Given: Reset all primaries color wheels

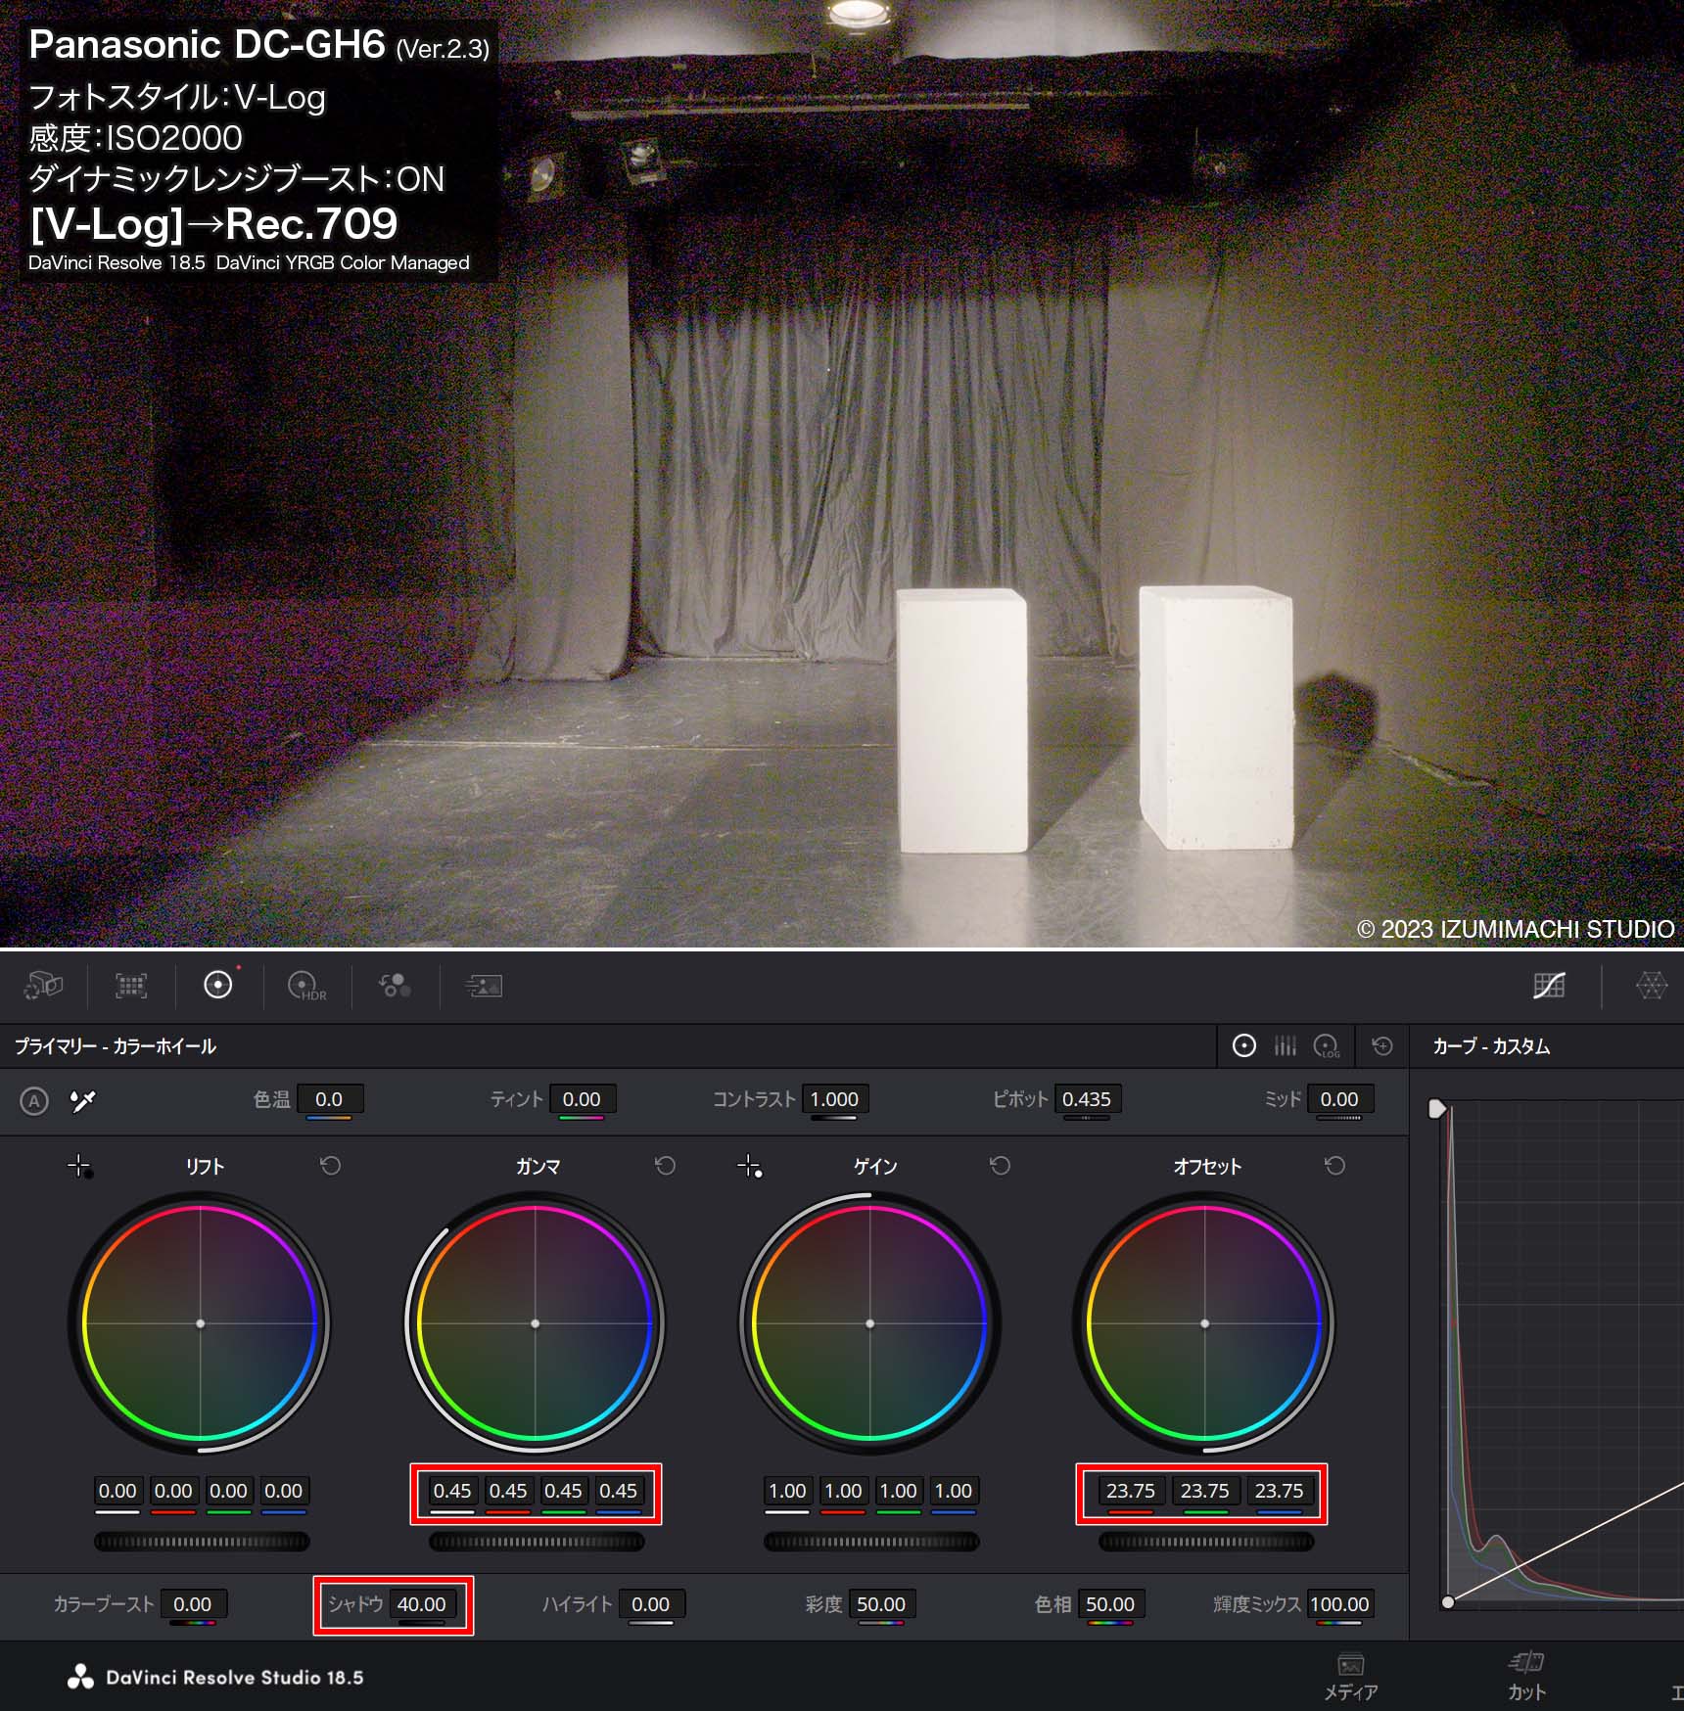Looking at the screenshot, I should pyautogui.click(x=1381, y=1046).
